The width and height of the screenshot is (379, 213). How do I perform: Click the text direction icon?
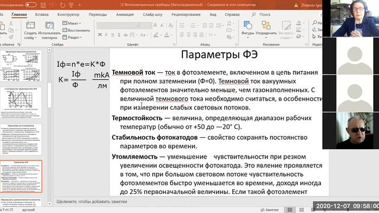pos(229,24)
